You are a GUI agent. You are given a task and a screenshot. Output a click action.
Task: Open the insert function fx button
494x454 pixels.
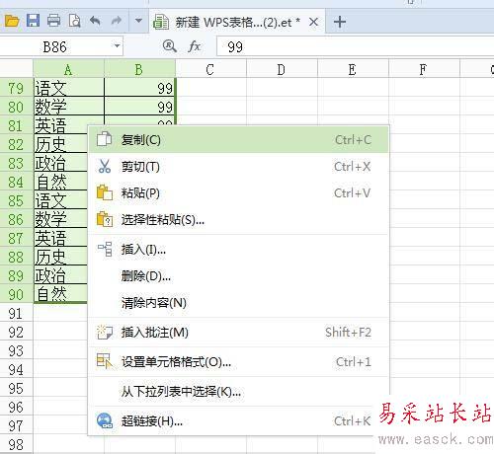[195, 46]
